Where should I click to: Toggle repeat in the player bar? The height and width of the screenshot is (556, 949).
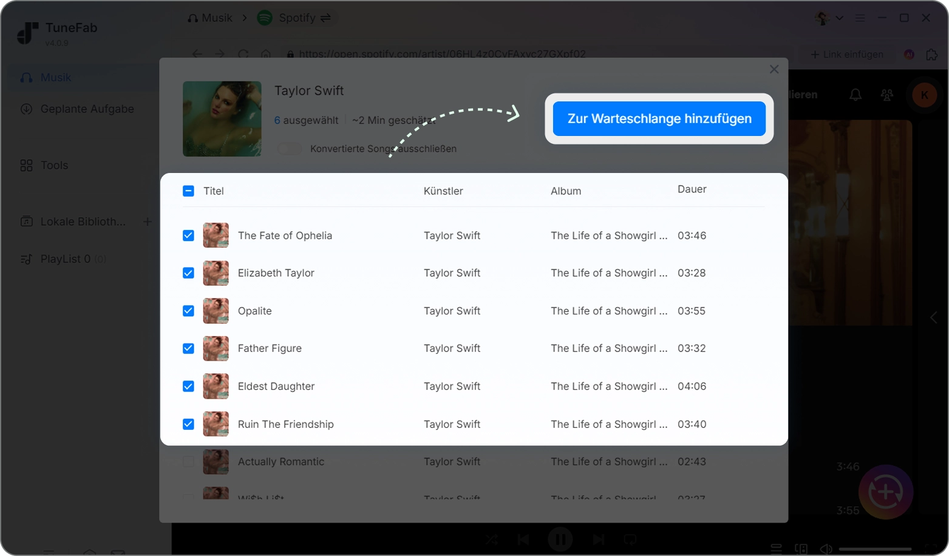630,539
